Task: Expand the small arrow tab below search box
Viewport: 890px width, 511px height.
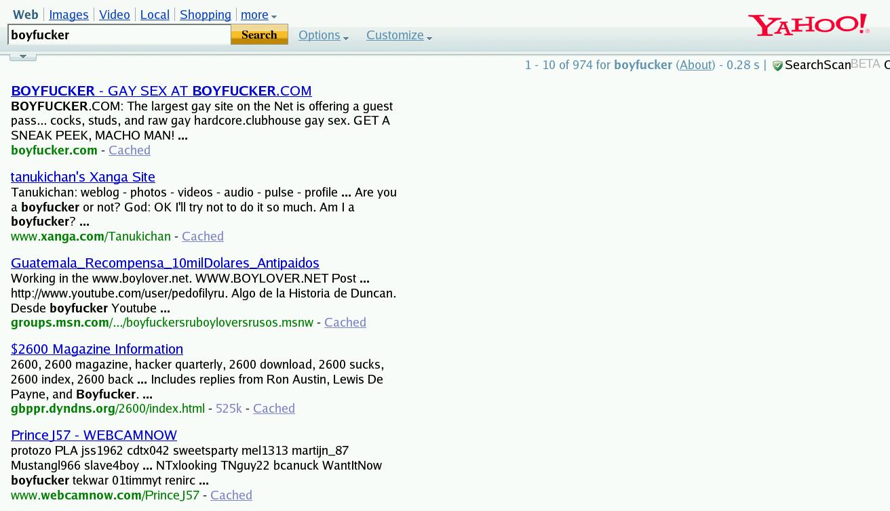Action: (23, 56)
